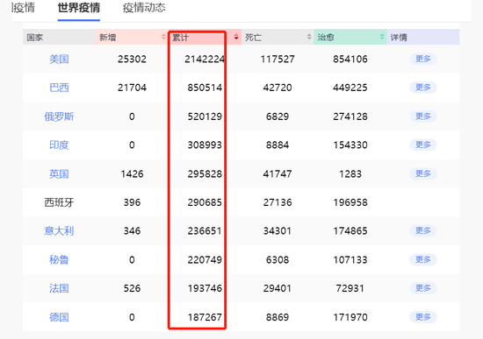Open 印度 country link
This screenshot has height=339, width=483.
coord(59,145)
